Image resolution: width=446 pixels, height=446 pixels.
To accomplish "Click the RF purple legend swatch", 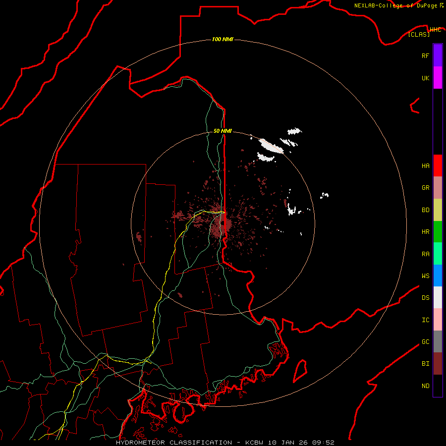I will [x=438, y=56].
